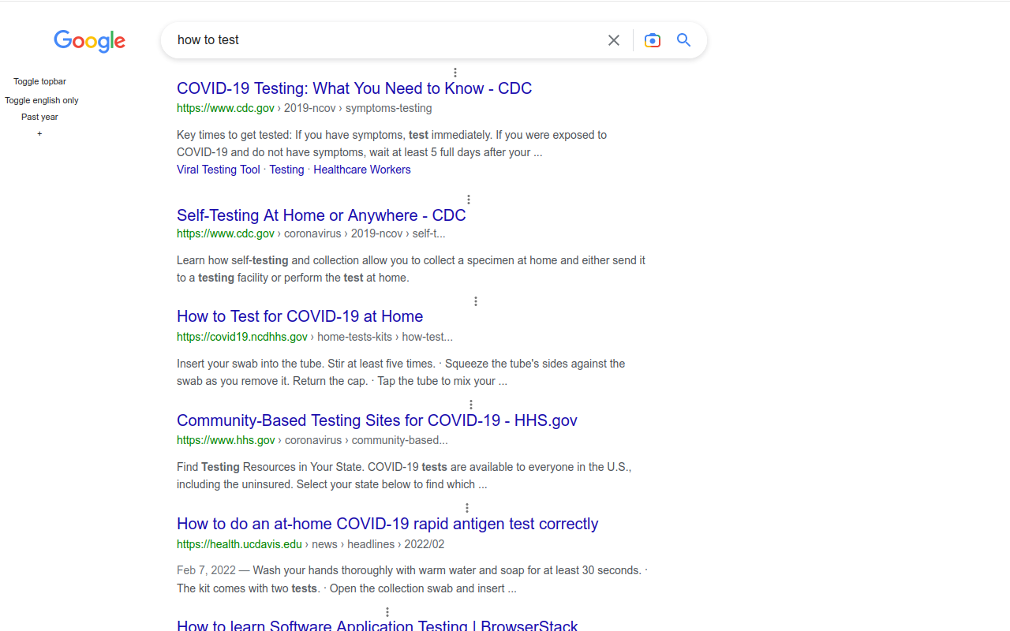The width and height of the screenshot is (1010, 631).
Task: Click into the search box containing 'how to test'
Action: pos(387,40)
